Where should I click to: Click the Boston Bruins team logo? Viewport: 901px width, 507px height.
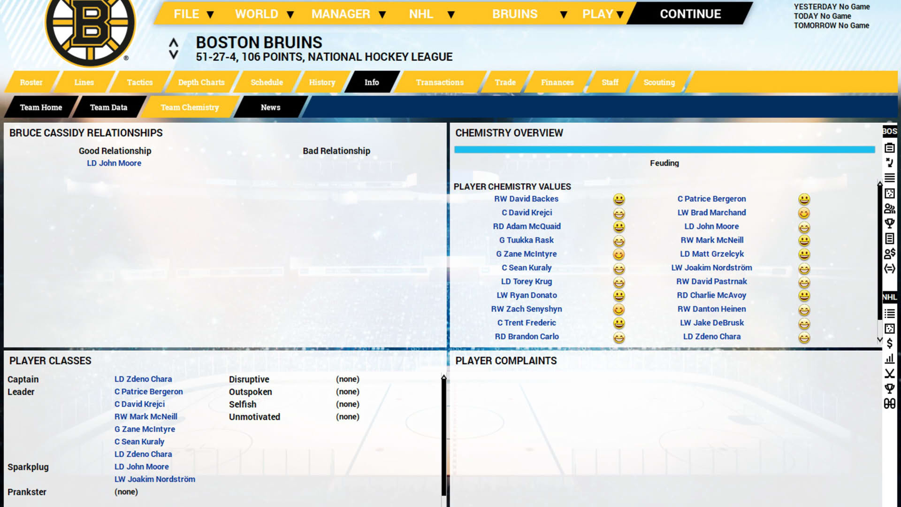click(90, 29)
